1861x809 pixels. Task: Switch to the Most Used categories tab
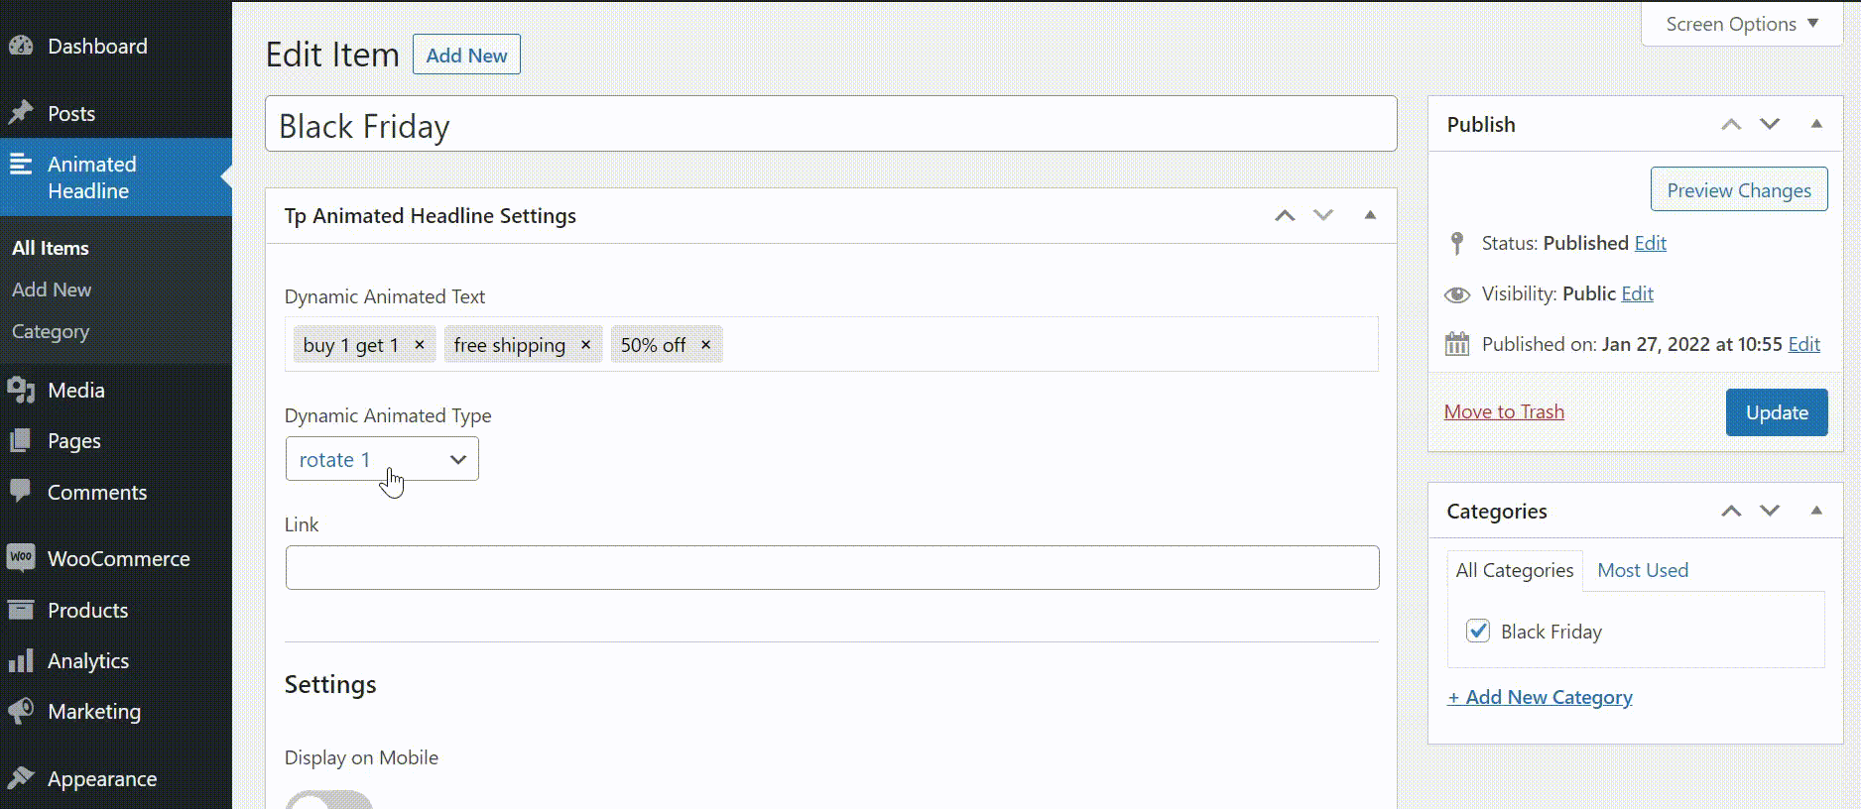coord(1642,570)
